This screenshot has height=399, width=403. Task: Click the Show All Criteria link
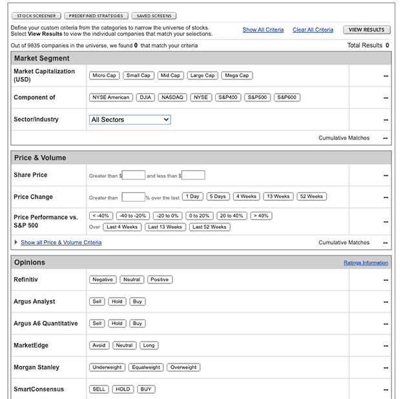(263, 30)
